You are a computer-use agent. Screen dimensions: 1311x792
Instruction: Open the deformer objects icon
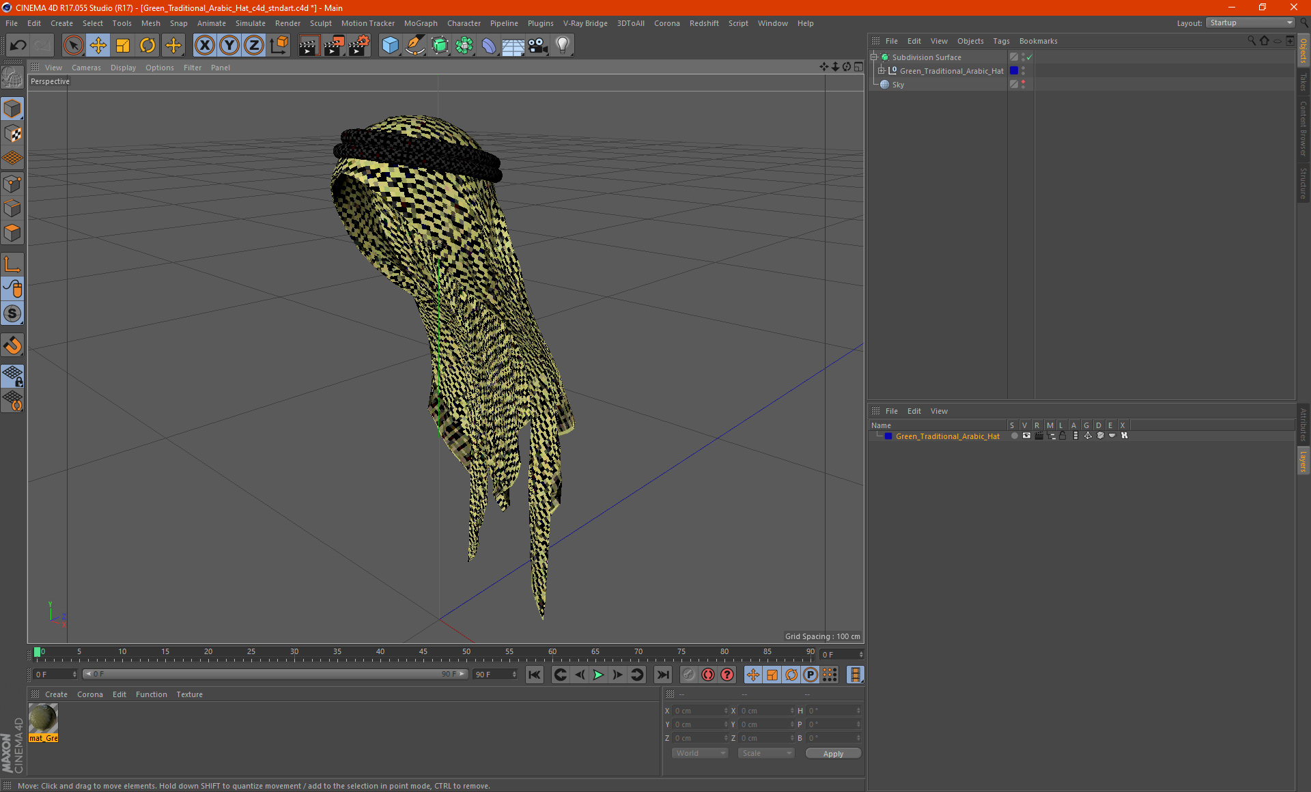489,46
